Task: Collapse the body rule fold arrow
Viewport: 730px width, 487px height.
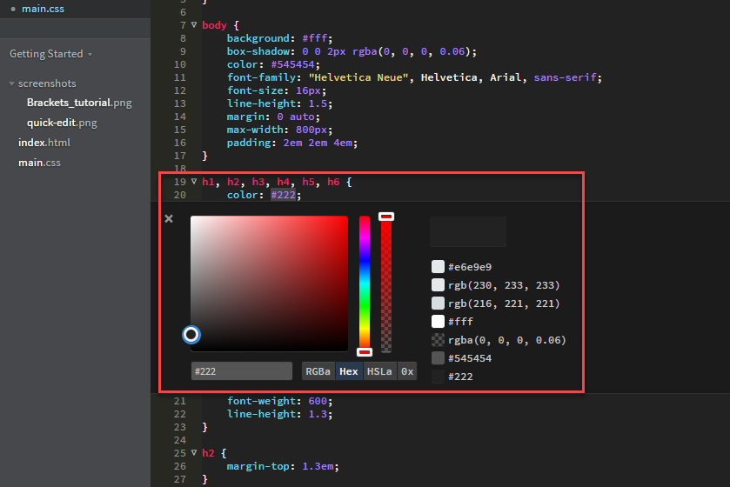Action: (x=194, y=24)
